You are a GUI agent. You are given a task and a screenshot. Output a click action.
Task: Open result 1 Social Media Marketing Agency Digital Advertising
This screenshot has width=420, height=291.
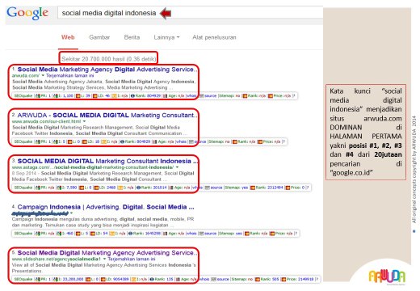[x=107, y=70]
